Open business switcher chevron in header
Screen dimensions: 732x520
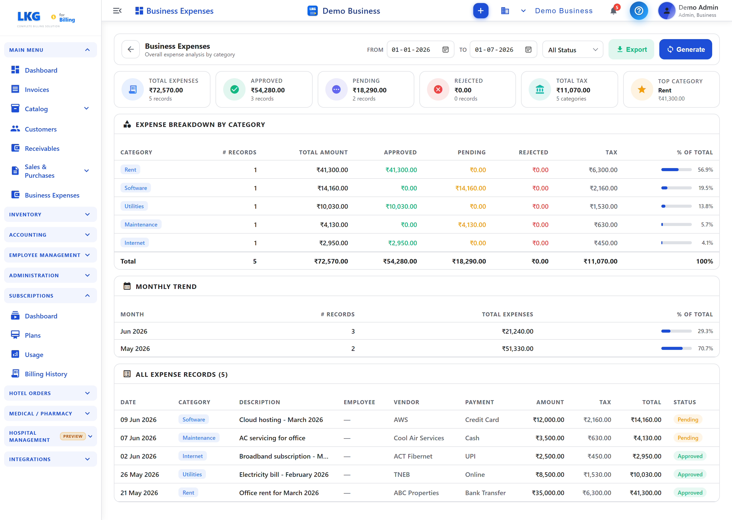point(523,11)
